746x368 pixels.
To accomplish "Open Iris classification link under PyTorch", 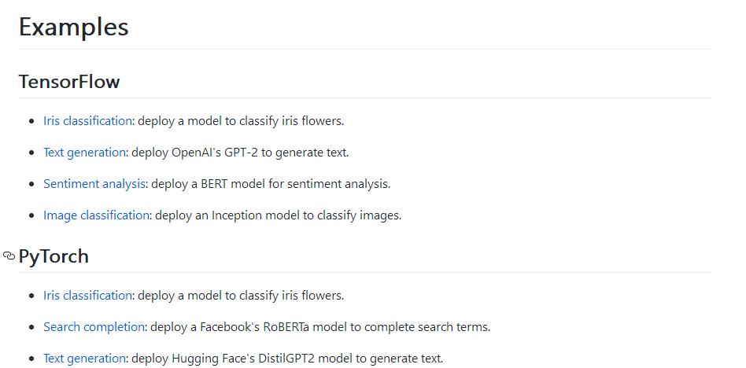I will click(87, 296).
